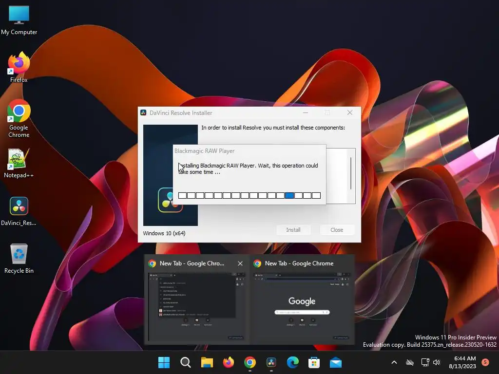Click the Install button in installer
This screenshot has height=374, width=499.
point(293,230)
